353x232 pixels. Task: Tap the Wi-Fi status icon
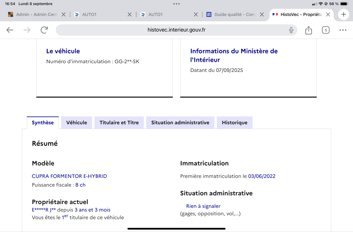321,4
